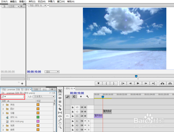Play the program monitor
Viewport: 174px width, 132px height.
point(138,83)
